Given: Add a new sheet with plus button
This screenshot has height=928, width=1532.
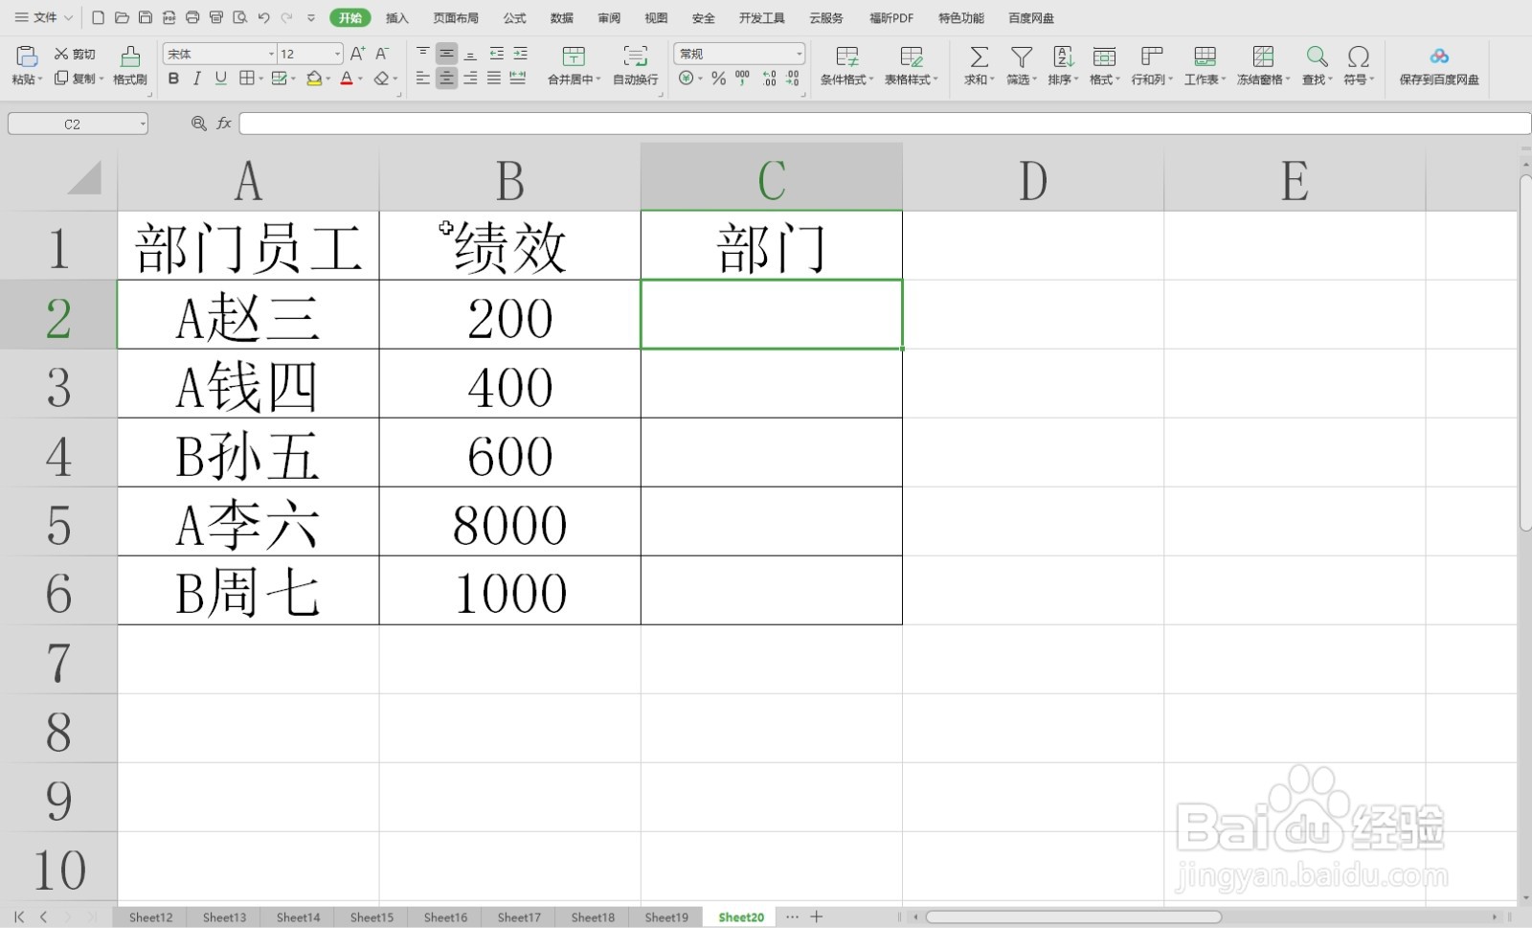Looking at the screenshot, I should pyautogui.click(x=817, y=917).
